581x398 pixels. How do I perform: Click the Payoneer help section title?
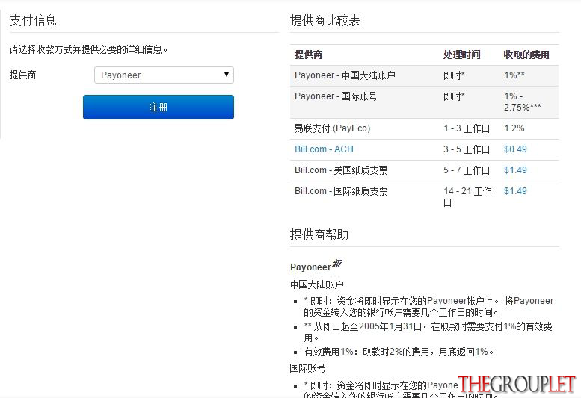click(310, 267)
